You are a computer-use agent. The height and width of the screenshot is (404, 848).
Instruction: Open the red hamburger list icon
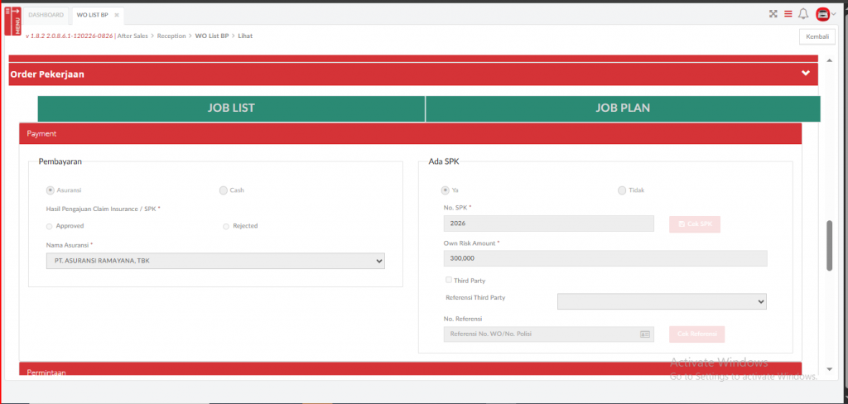[788, 14]
